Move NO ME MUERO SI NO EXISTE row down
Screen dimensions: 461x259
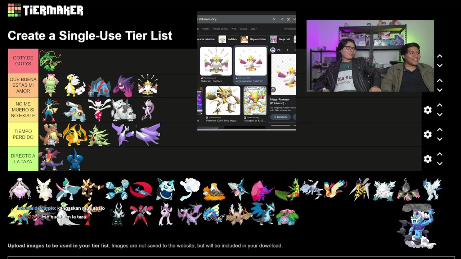tap(440, 114)
